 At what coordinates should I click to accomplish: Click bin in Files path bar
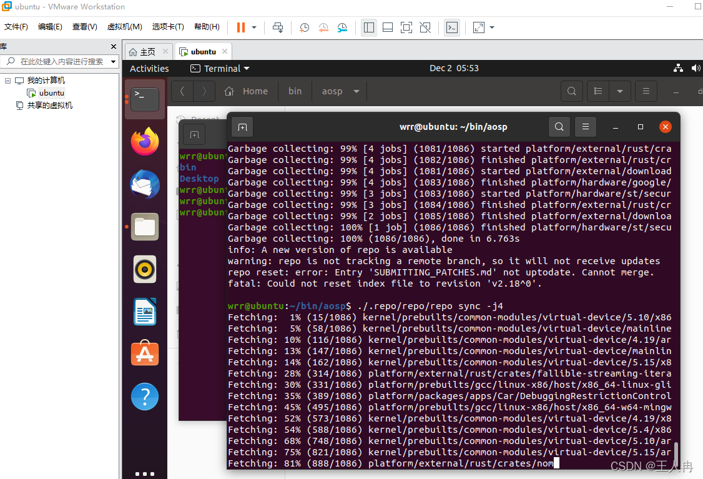click(295, 91)
